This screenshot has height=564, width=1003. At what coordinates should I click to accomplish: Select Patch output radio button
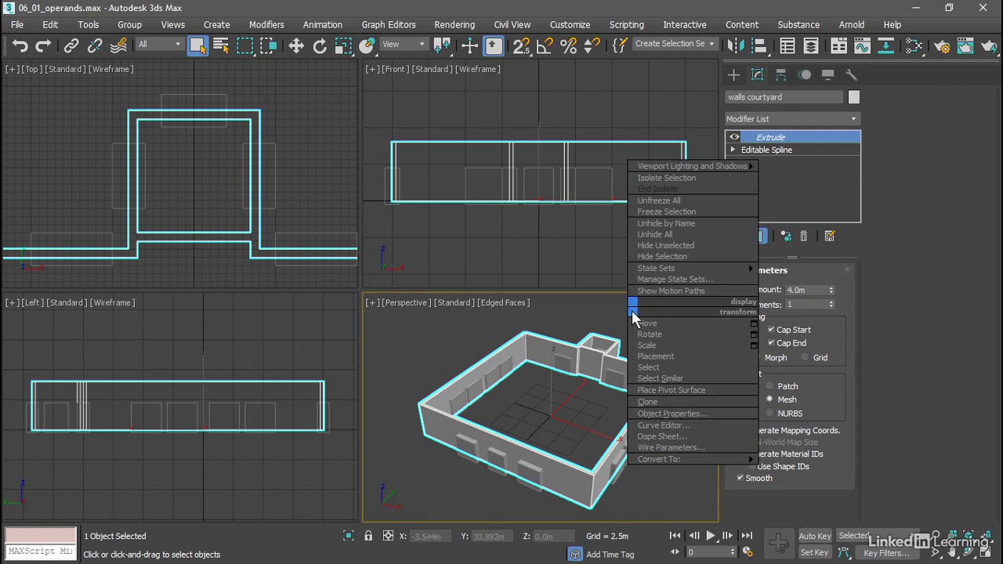[x=770, y=386]
